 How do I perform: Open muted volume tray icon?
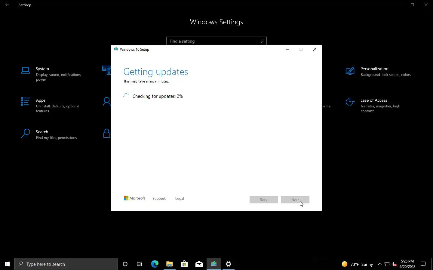pos(394,264)
